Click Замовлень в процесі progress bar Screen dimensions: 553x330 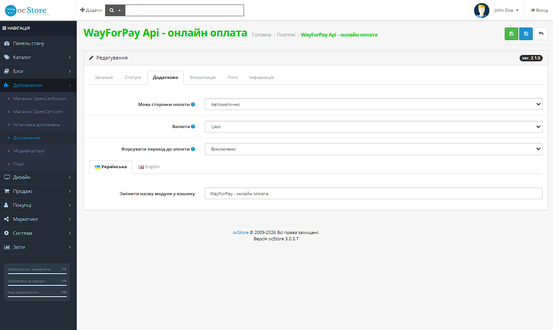(x=37, y=284)
